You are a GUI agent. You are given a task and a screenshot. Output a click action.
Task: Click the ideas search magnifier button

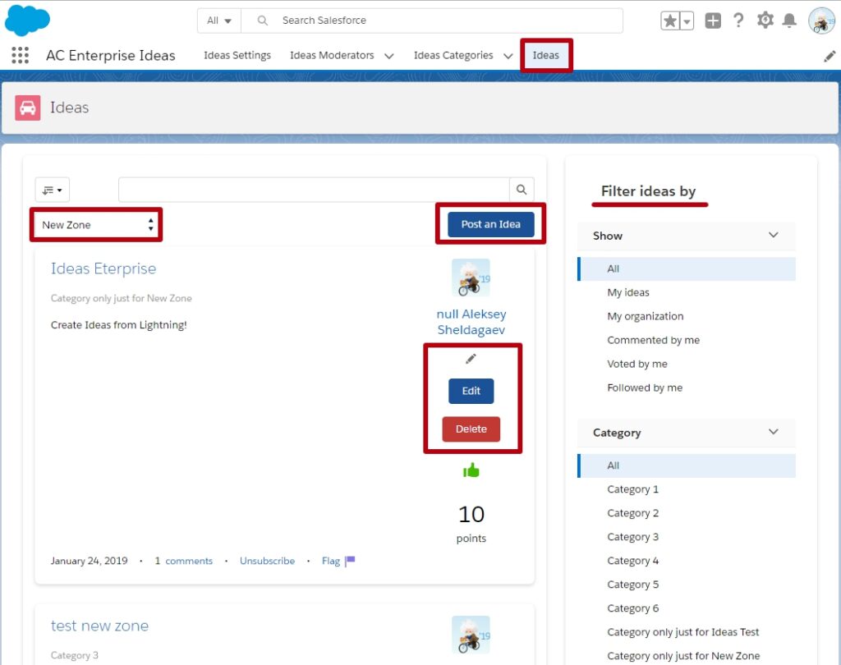coord(522,190)
